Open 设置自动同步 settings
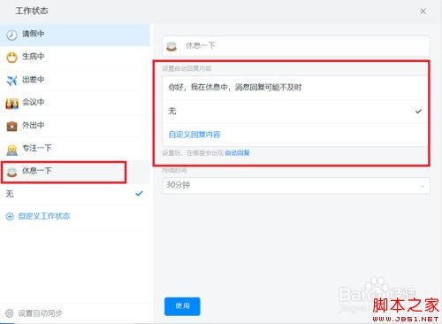Viewport: 442px width, 324px height. point(40,313)
